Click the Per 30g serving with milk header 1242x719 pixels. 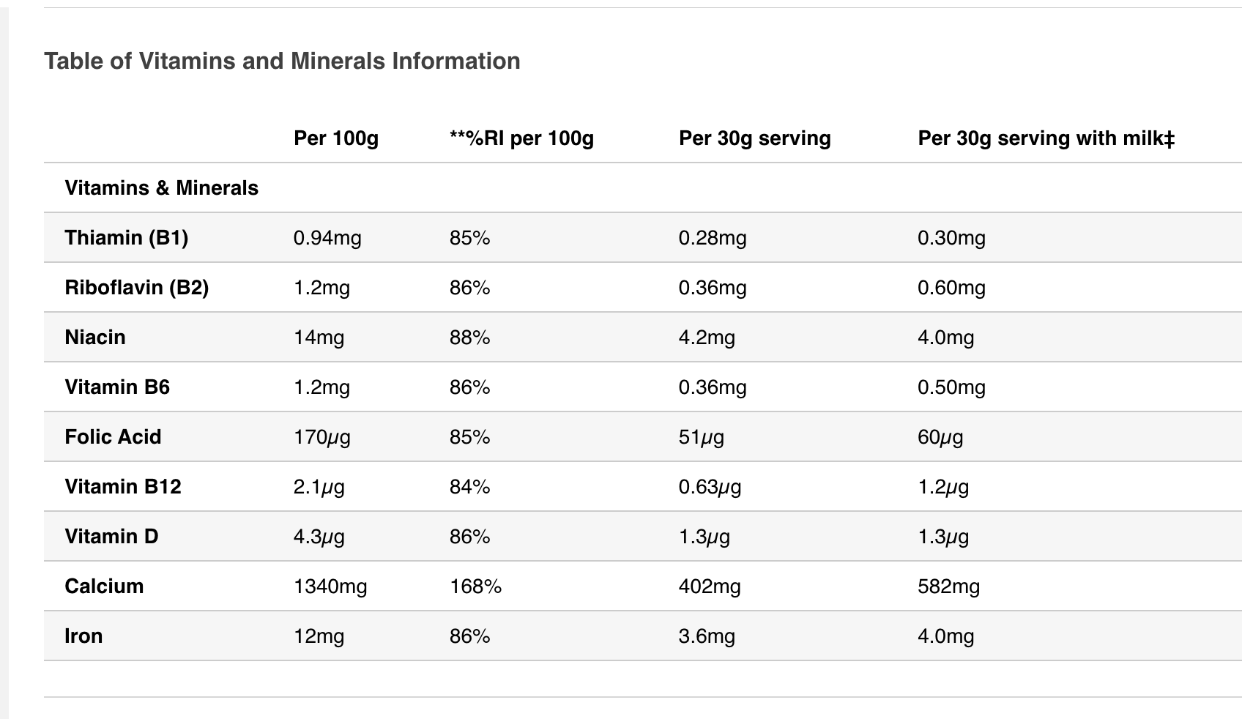(x=1046, y=138)
